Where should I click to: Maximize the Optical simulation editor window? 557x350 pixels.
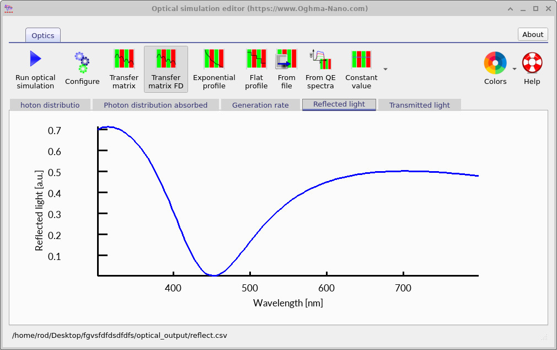point(535,9)
